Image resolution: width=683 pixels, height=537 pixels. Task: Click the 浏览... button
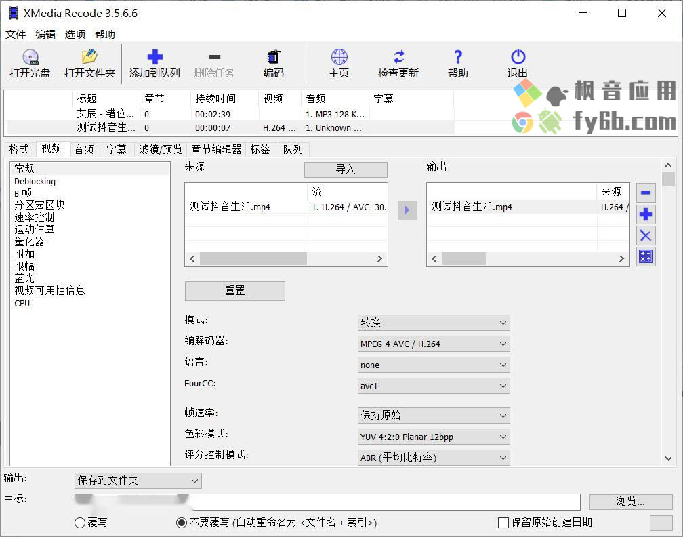click(x=631, y=501)
